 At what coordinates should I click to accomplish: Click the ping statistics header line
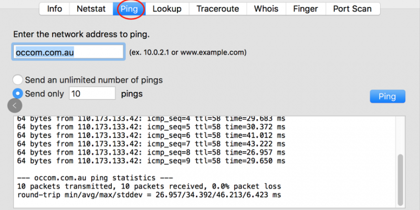(x=95, y=178)
